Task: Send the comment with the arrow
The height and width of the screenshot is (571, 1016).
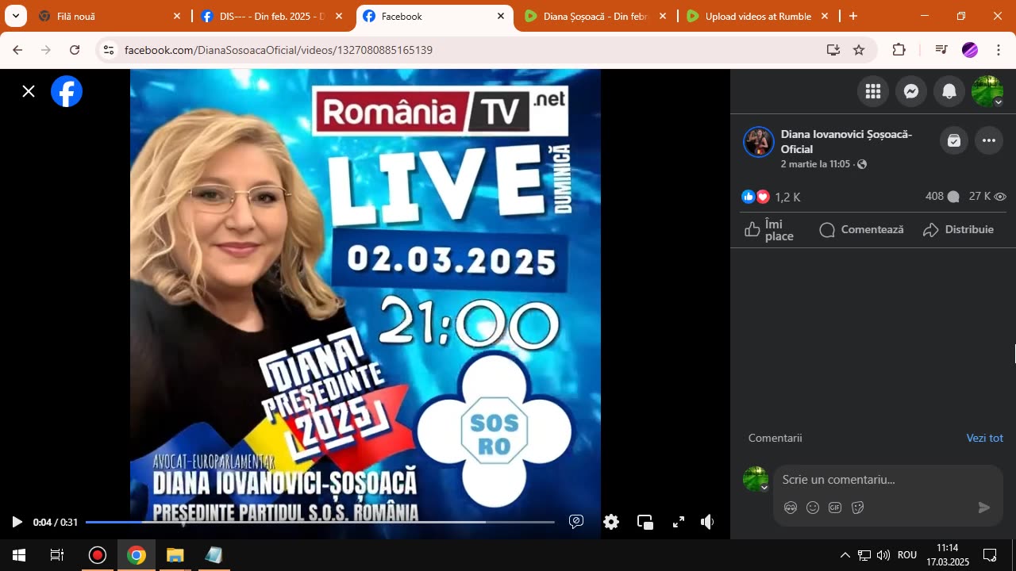Action: pyautogui.click(x=984, y=508)
